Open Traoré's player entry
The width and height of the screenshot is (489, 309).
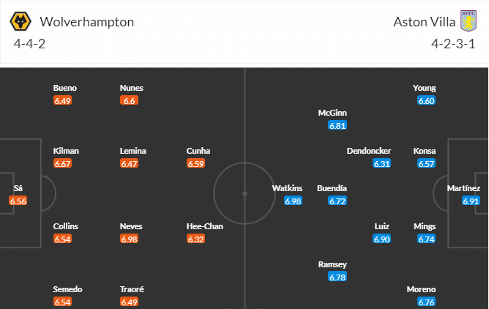(132, 289)
